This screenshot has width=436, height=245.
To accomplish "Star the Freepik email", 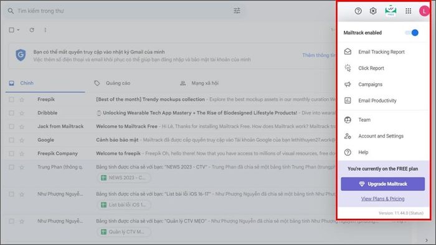I will point(22,99).
